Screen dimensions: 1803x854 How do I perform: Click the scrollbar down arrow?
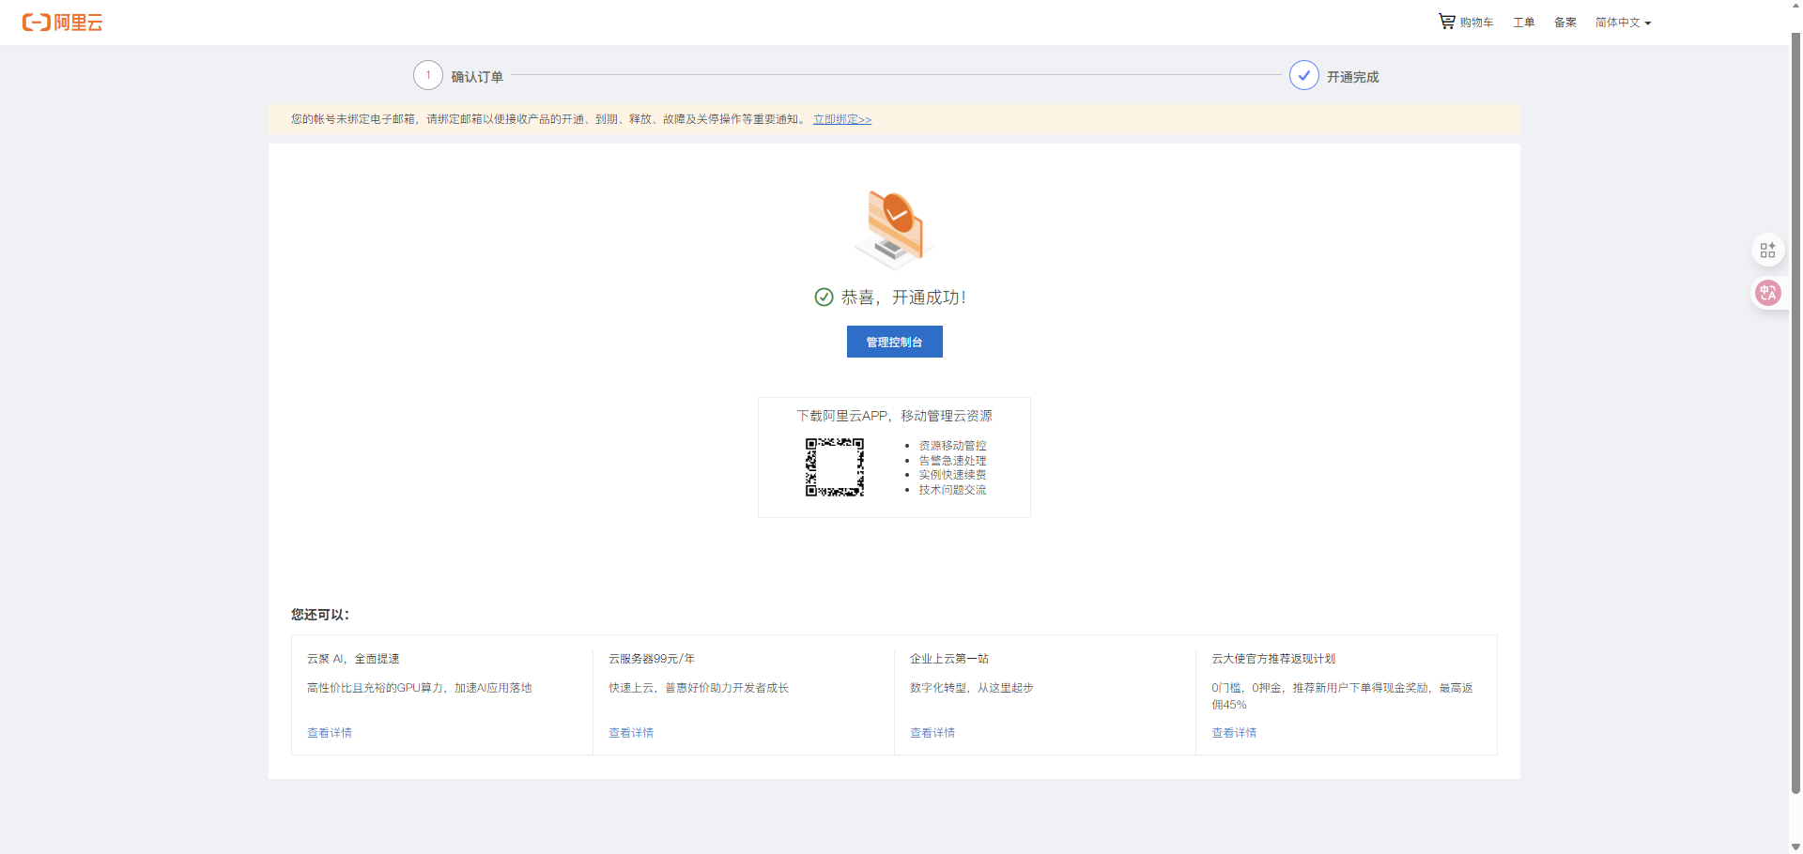1795,846
